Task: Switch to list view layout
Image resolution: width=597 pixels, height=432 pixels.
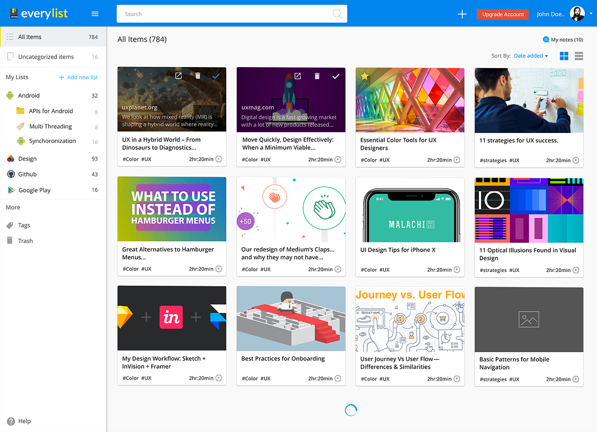Action: point(579,56)
